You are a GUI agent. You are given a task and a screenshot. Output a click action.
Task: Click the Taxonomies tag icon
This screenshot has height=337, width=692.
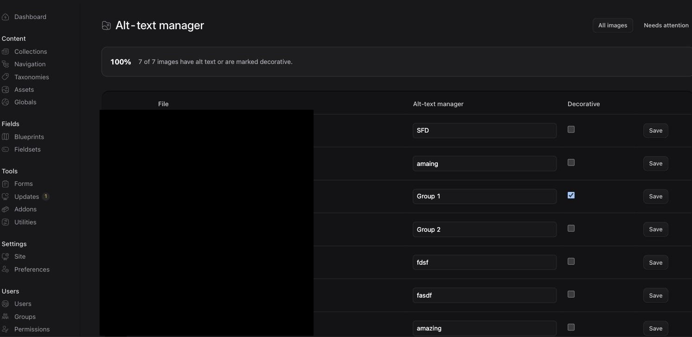[x=6, y=77]
